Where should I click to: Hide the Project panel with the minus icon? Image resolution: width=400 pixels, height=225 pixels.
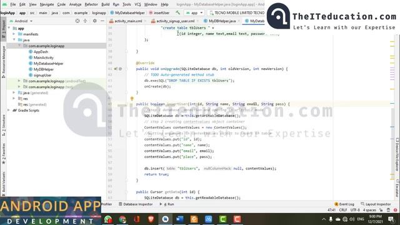pos(102,21)
